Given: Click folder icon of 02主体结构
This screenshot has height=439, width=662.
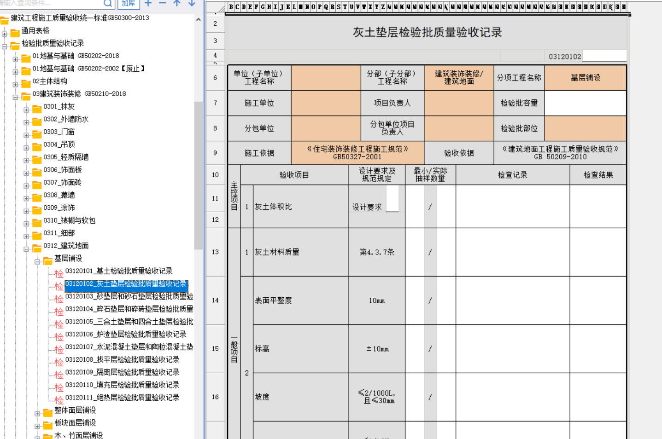Looking at the screenshot, I should click(x=26, y=83).
